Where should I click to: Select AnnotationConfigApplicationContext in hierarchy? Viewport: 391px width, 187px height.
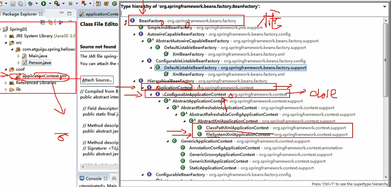point(224,148)
